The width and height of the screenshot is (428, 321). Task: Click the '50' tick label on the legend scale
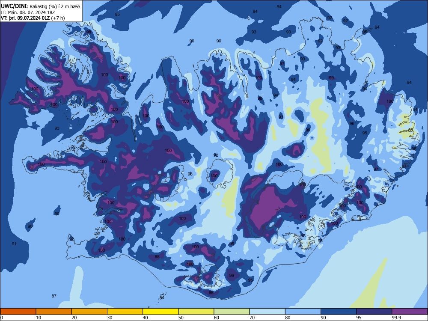tap(181, 318)
